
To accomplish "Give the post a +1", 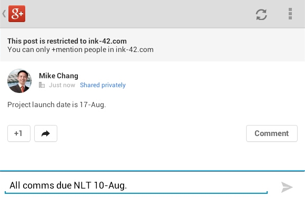I will 19,133.
